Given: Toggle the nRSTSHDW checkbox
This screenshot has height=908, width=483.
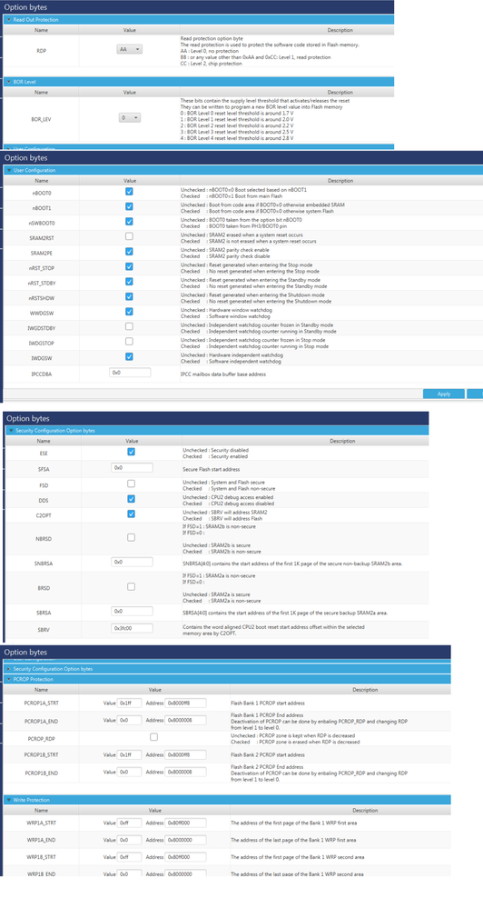Looking at the screenshot, I should point(129,296).
